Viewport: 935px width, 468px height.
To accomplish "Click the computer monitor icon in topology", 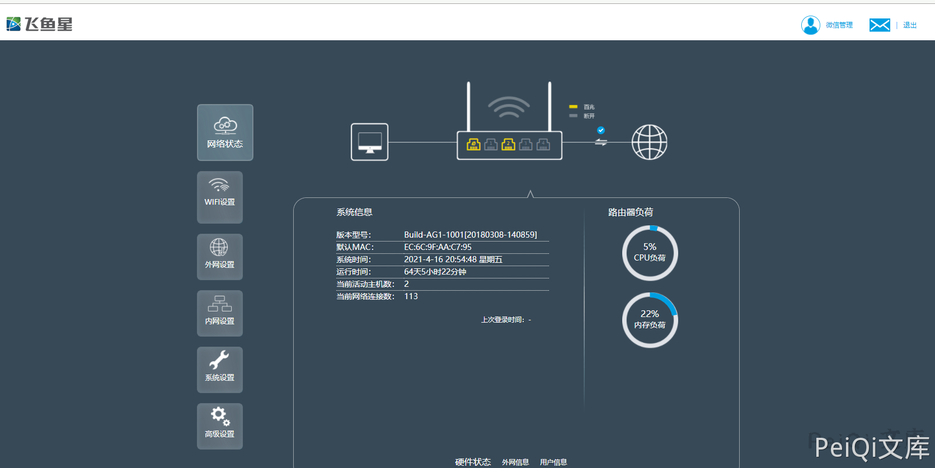I will tap(369, 142).
